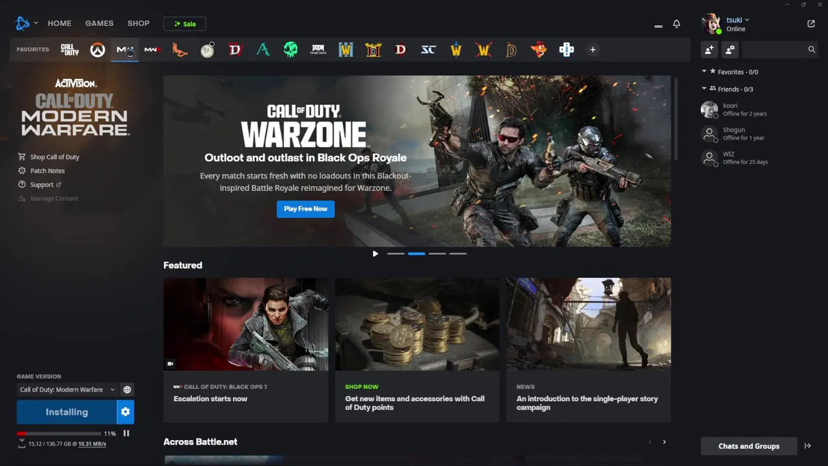Open notifications bell

pyautogui.click(x=677, y=24)
